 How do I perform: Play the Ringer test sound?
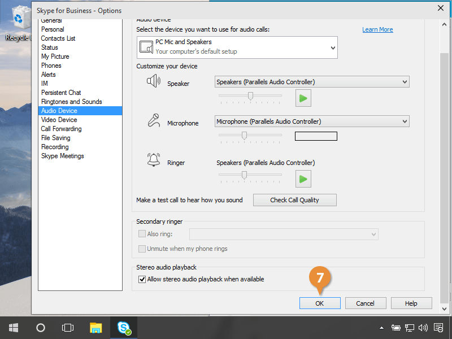[x=303, y=179]
